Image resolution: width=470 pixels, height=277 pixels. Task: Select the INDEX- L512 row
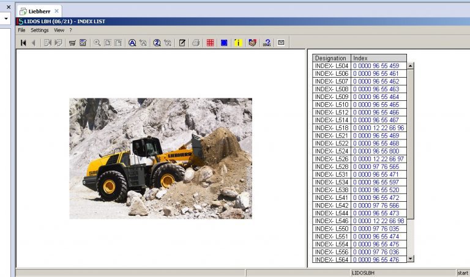pyautogui.click(x=360, y=113)
